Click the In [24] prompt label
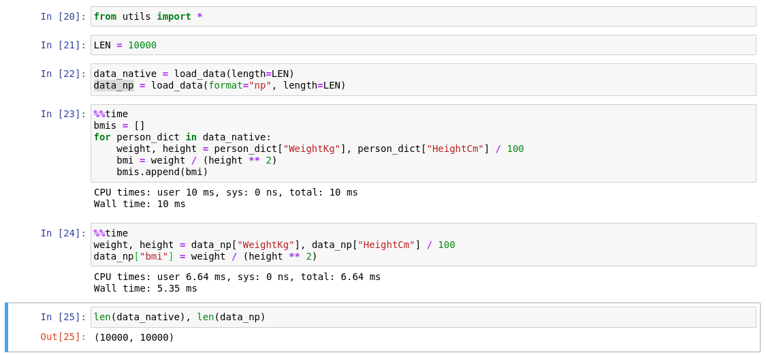766x355 pixels. click(63, 233)
